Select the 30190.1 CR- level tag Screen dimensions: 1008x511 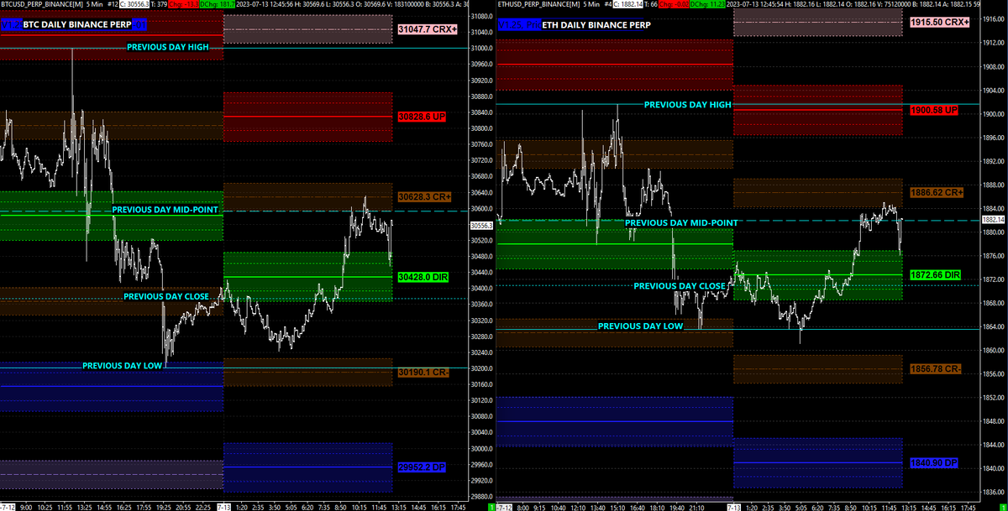(423, 372)
